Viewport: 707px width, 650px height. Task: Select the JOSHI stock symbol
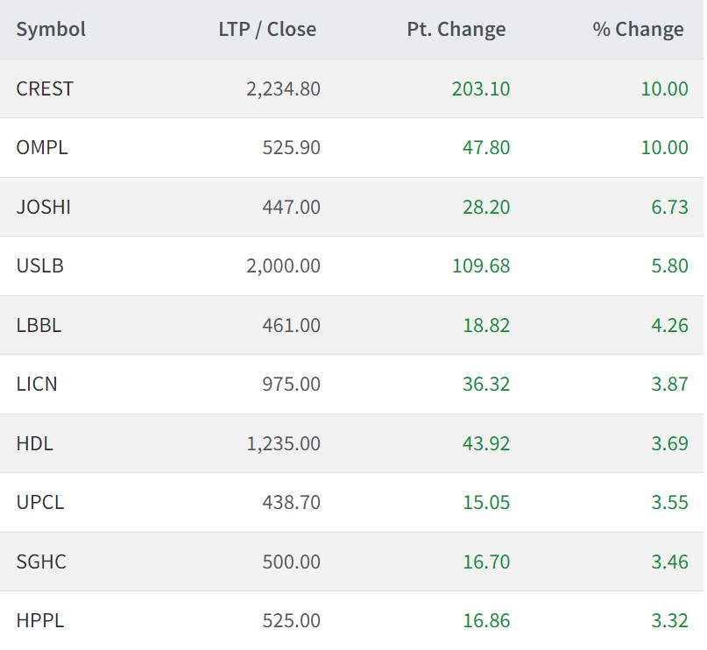tap(44, 207)
